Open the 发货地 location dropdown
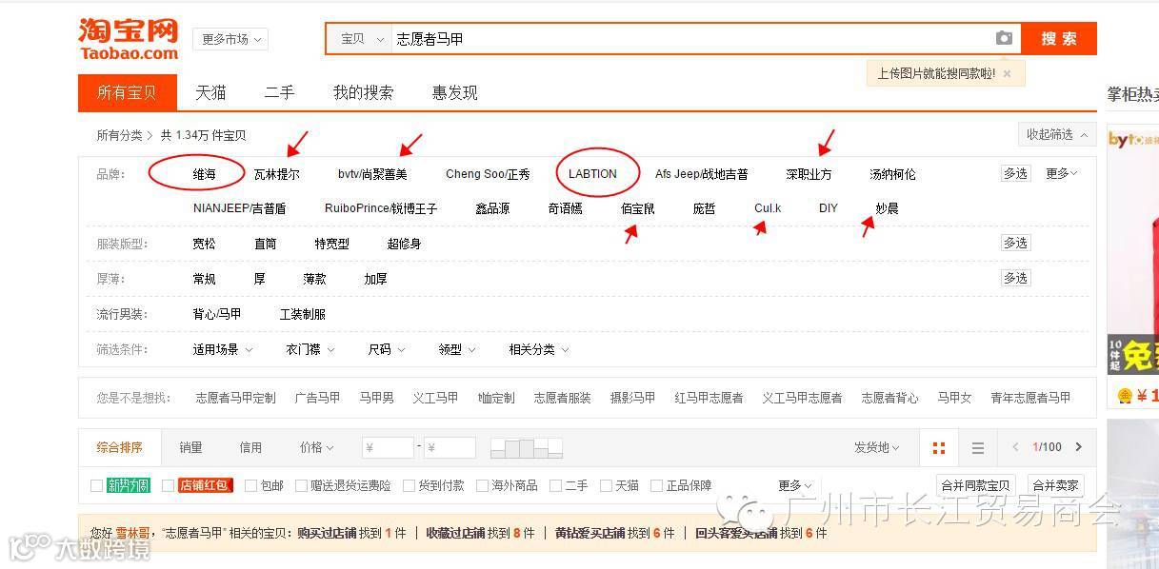 (877, 447)
